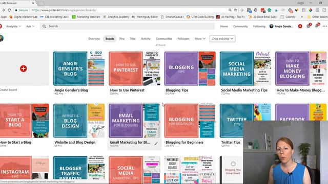
Task: Show more bookmarks with the chevron overflow
Action: [302, 17]
